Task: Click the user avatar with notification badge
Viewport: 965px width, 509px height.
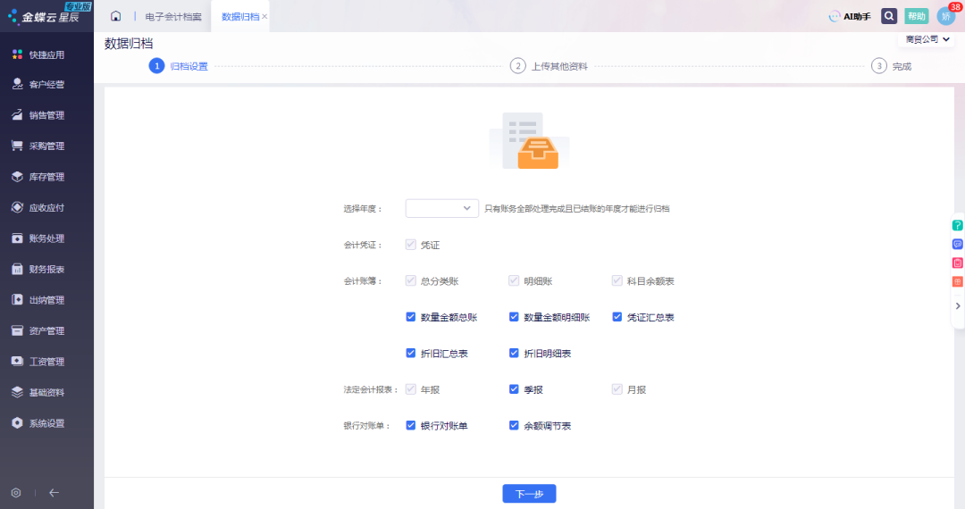Action: [x=945, y=16]
